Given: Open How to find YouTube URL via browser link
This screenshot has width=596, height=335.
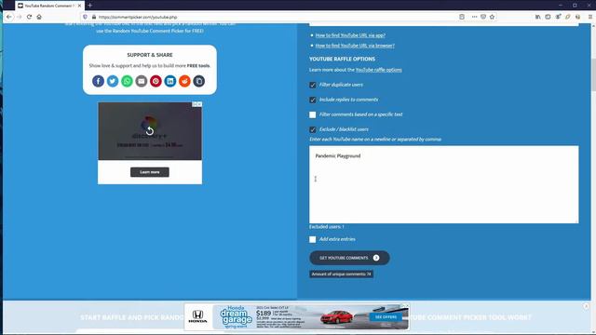Looking at the screenshot, I should (355, 46).
